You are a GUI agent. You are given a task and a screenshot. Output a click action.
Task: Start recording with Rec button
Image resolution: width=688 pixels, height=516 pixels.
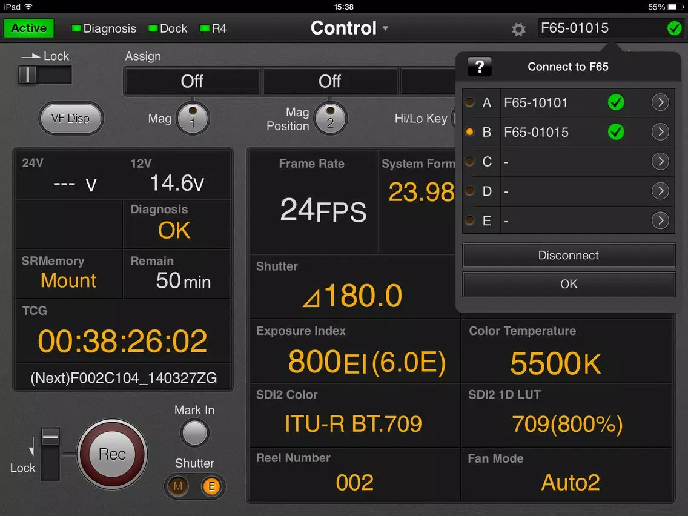tap(112, 454)
